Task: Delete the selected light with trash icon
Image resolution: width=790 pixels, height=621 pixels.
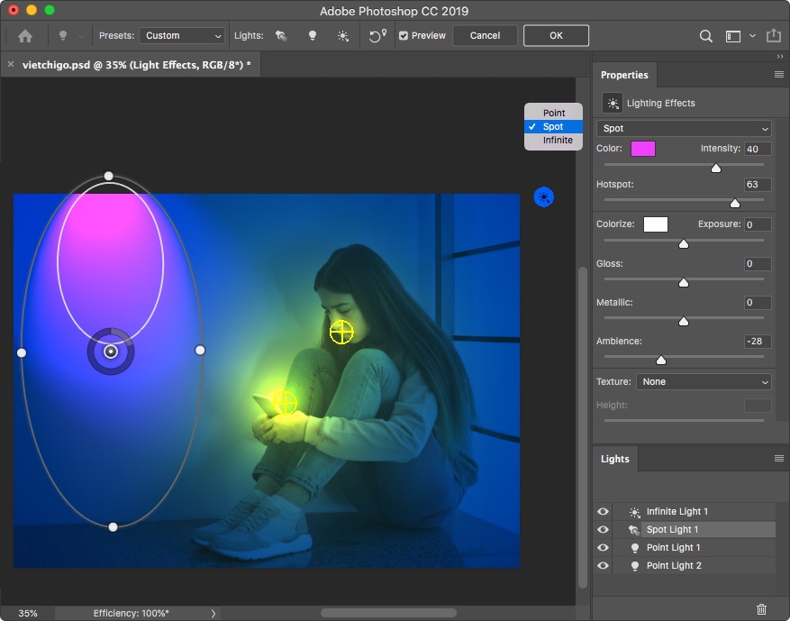Action: click(x=761, y=609)
